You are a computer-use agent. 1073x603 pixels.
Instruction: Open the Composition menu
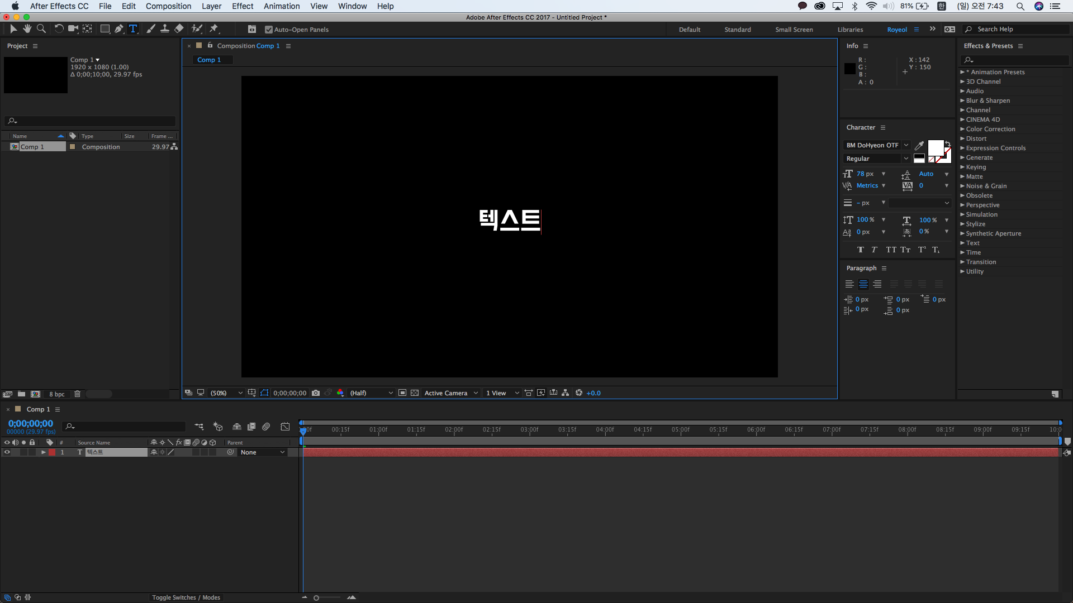[x=168, y=6]
